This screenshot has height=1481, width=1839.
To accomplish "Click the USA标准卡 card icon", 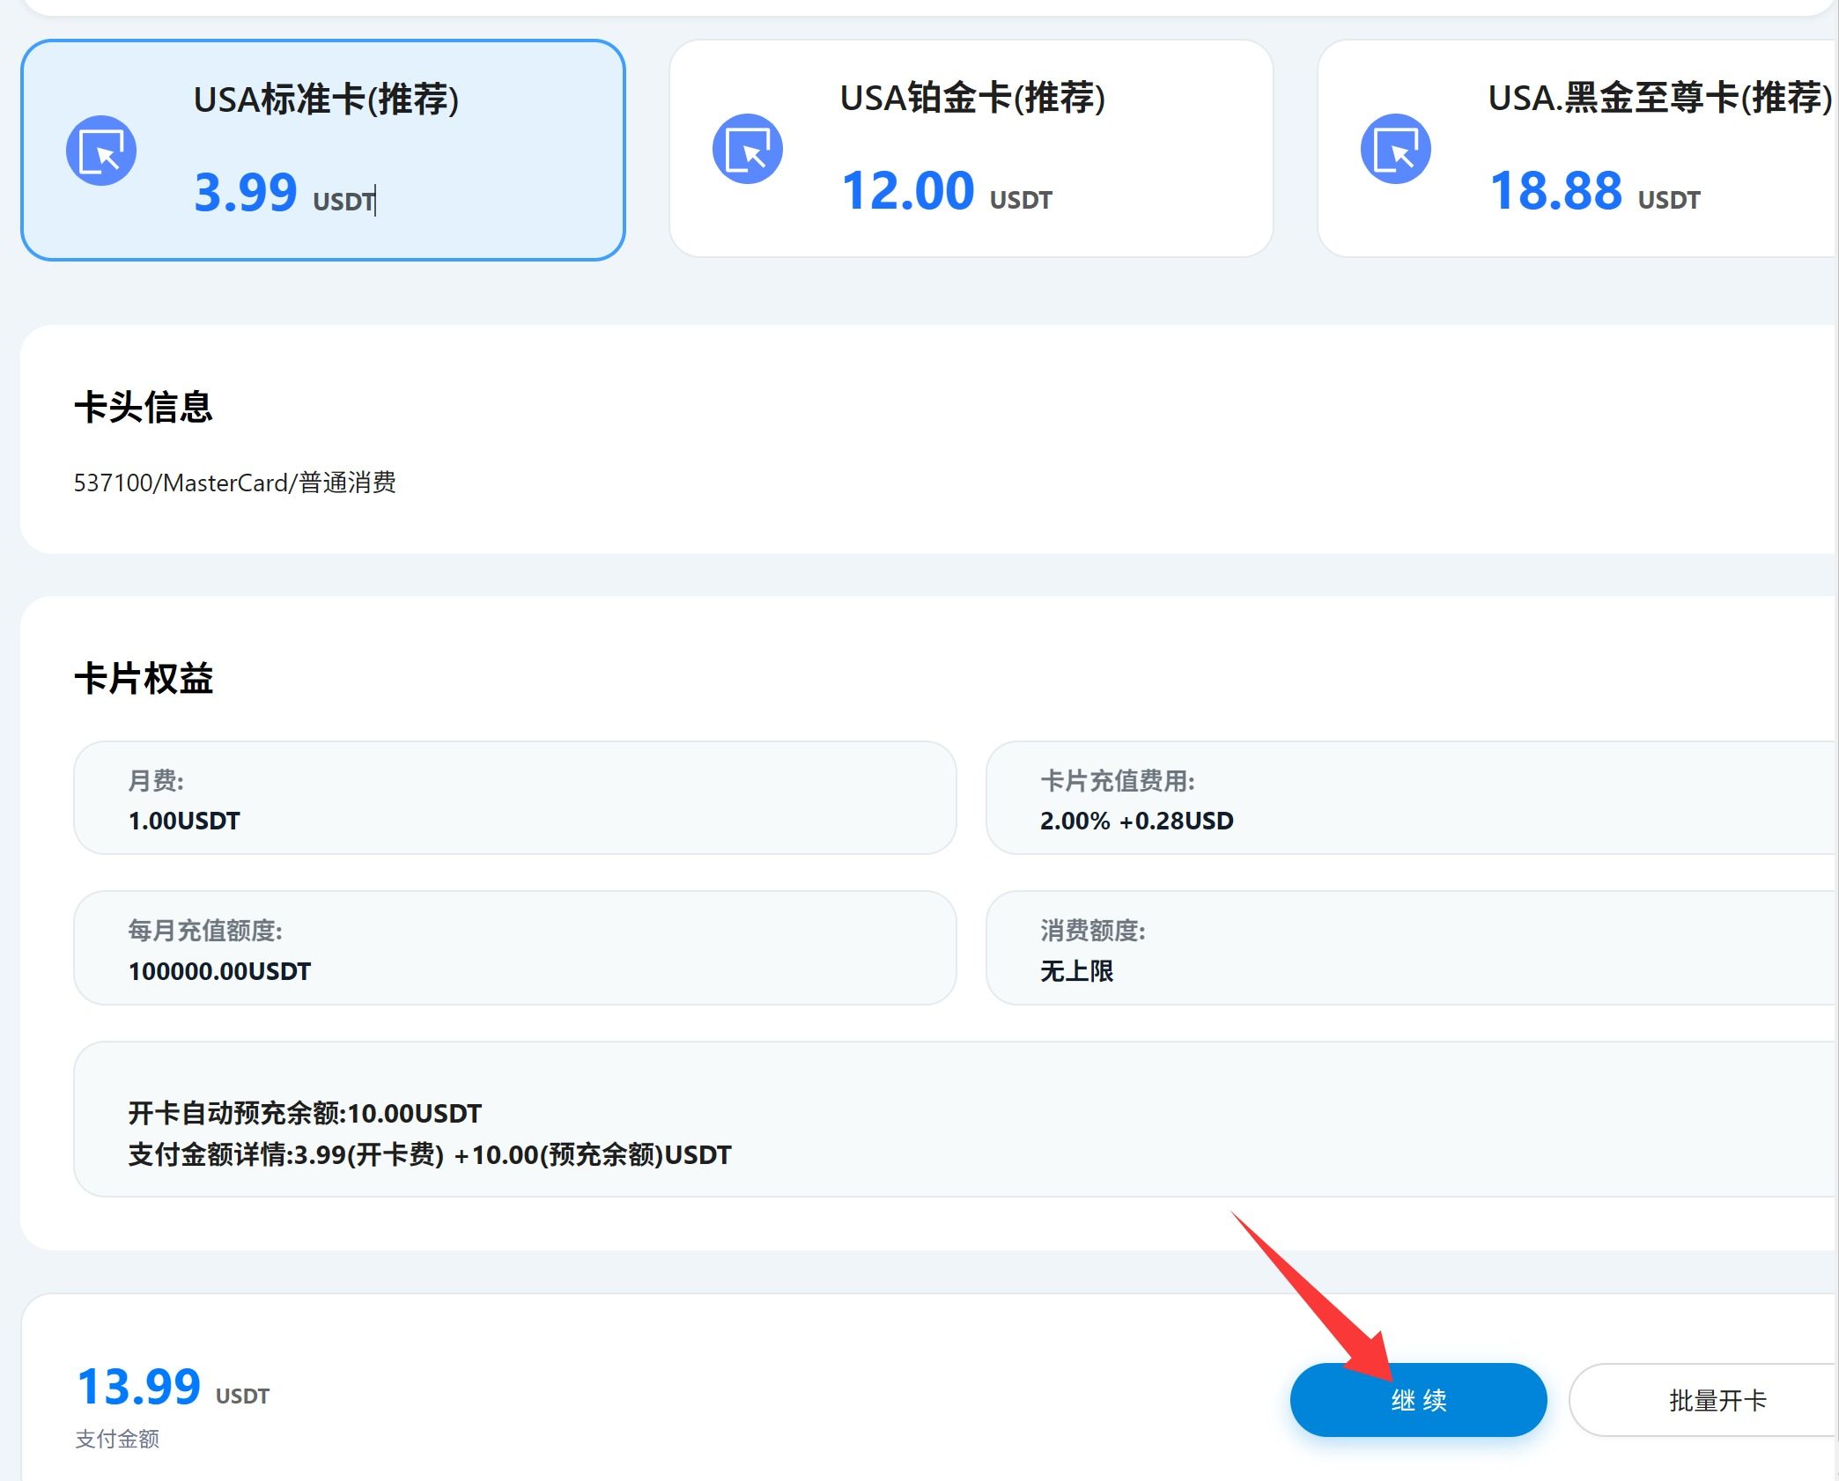I will (101, 151).
